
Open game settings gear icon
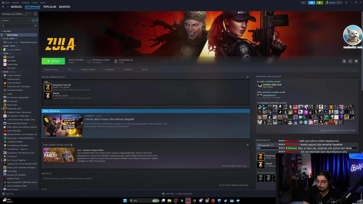point(344,61)
